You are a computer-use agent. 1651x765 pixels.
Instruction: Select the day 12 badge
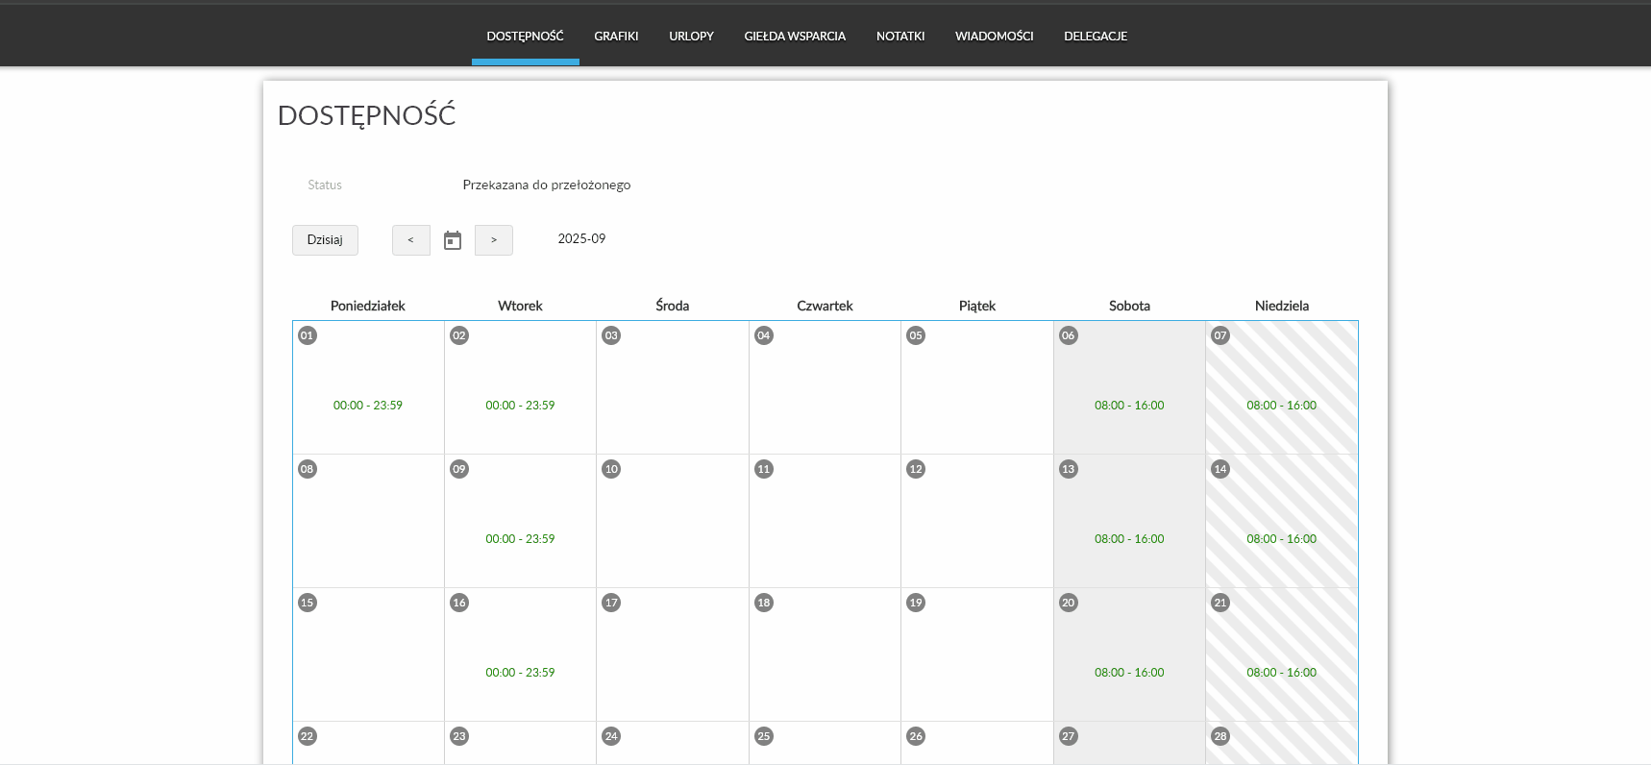point(916,469)
